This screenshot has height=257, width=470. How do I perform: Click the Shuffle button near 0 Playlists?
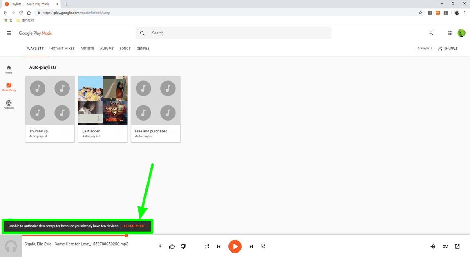[x=448, y=49]
